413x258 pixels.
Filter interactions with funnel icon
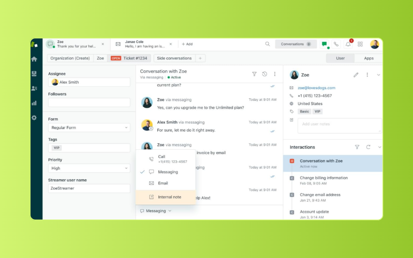[x=357, y=147]
